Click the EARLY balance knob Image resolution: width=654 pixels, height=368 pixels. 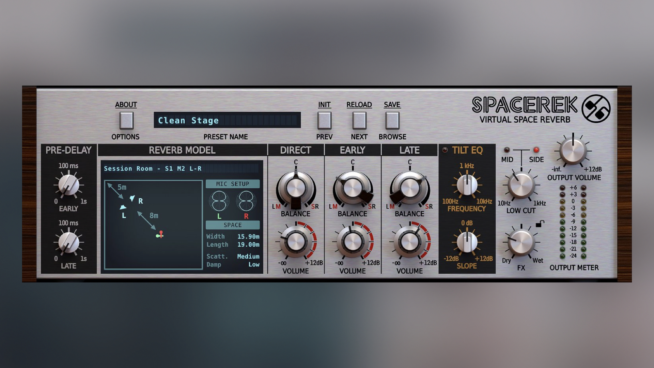353,189
